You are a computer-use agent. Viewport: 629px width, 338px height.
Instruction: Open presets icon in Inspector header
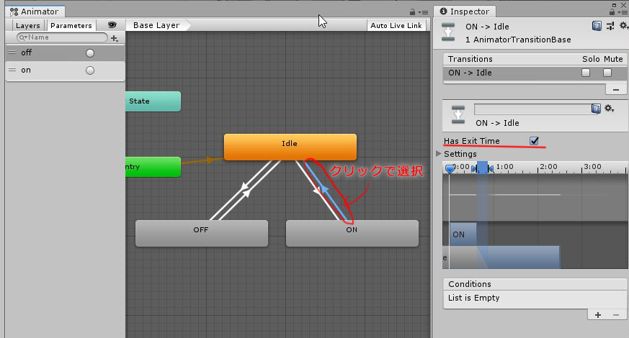pyautogui.click(x=610, y=27)
